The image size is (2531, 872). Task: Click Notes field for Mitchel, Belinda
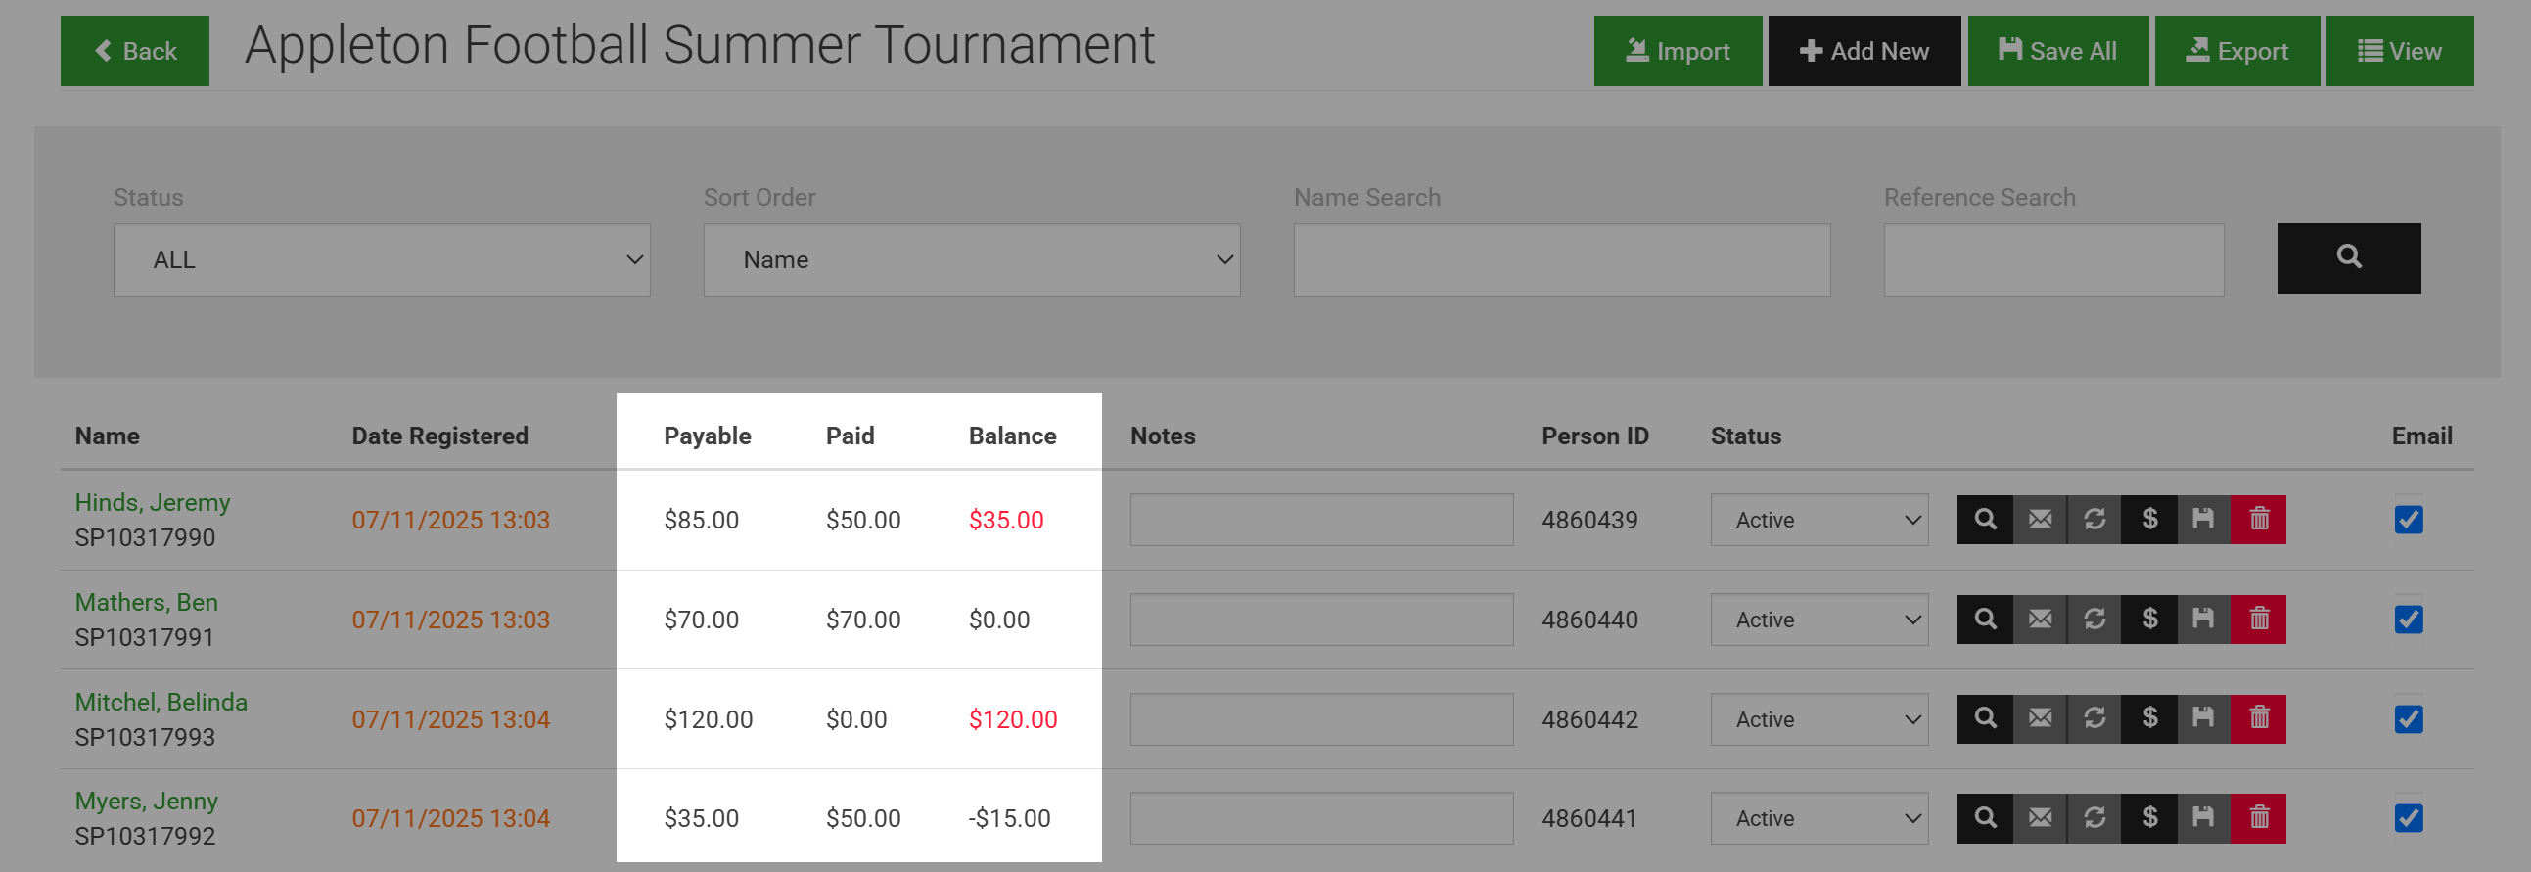[x=1321, y=719]
